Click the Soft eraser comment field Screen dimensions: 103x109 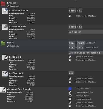click(x=86, y=32)
